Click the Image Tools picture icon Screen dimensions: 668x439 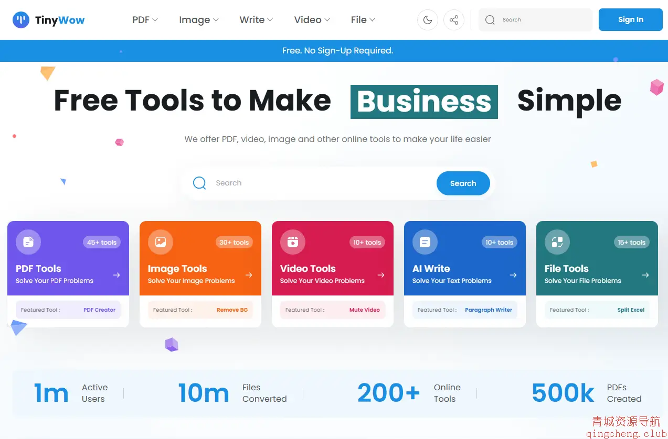161,242
